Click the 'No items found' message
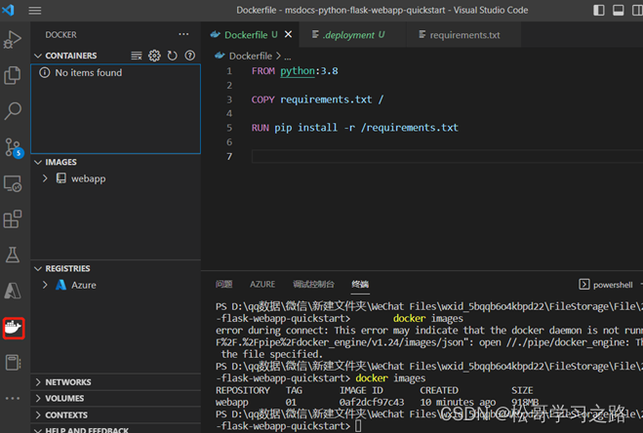643x433 pixels. pyautogui.click(x=89, y=72)
